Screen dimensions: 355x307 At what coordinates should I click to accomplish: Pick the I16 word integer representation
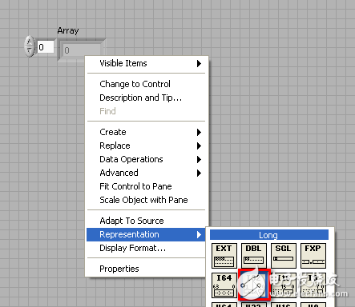(x=284, y=285)
